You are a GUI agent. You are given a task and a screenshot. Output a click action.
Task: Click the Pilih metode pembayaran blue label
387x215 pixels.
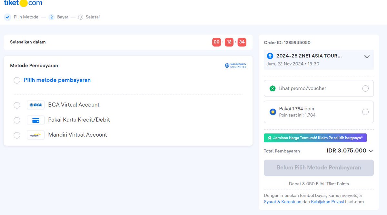point(57,80)
